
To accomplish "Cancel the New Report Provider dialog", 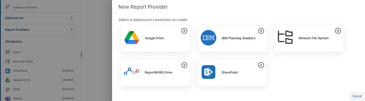I will click(x=357, y=96).
